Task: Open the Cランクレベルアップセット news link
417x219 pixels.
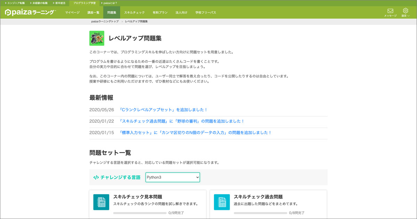Action: coord(163,110)
